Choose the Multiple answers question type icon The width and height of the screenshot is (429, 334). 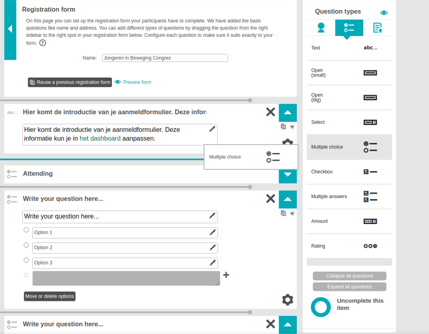tap(370, 196)
